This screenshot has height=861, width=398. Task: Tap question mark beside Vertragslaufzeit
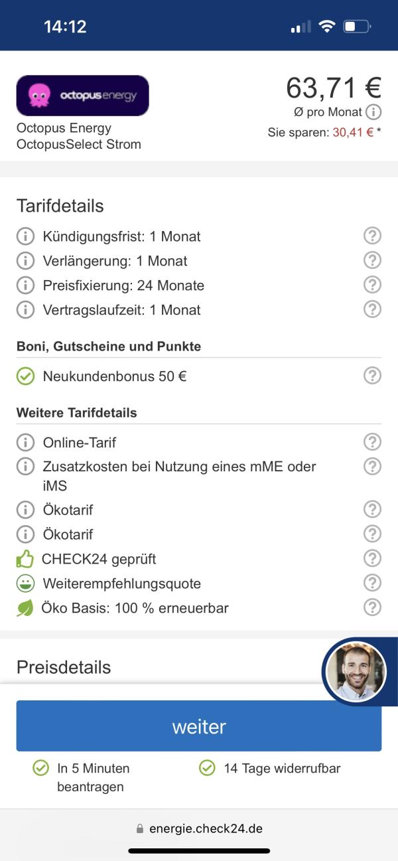coord(373,309)
